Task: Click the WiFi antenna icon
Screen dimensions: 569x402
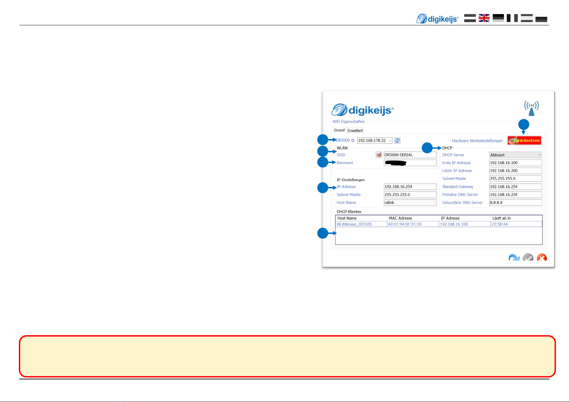Action: click(x=531, y=108)
